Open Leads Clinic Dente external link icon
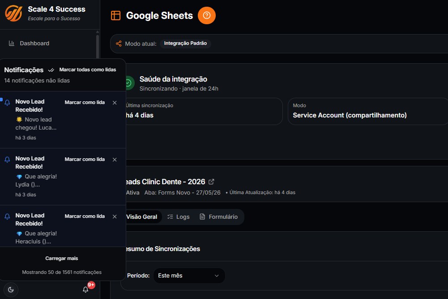 pos(211,182)
